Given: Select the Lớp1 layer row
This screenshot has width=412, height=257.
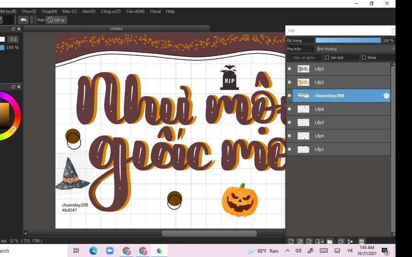Looking at the screenshot, I should click(x=338, y=149).
